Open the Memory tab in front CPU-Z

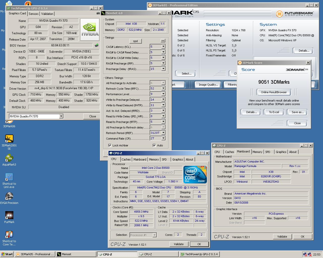coord(154,159)
